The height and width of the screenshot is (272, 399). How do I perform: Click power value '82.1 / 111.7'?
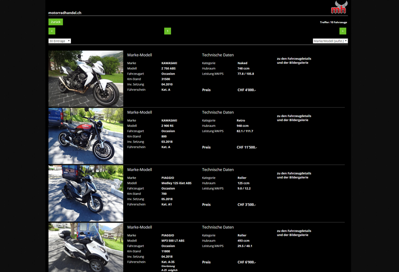[x=245, y=131]
